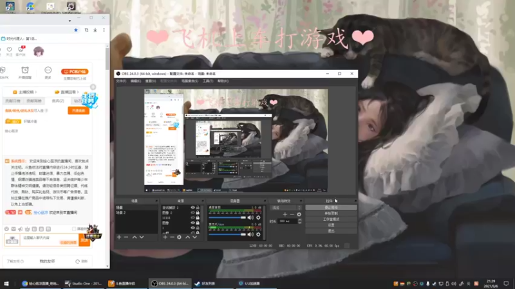515x289 pixels.
Task: Move the scene up in OBS scenes list
Action: (x=135, y=237)
